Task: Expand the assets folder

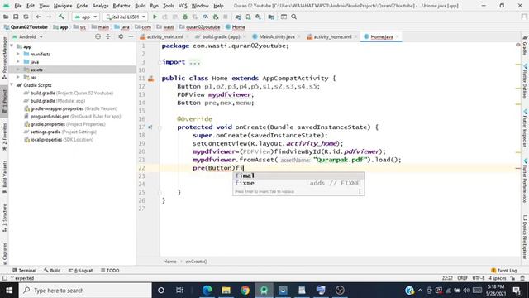Action: tap(18, 70)
